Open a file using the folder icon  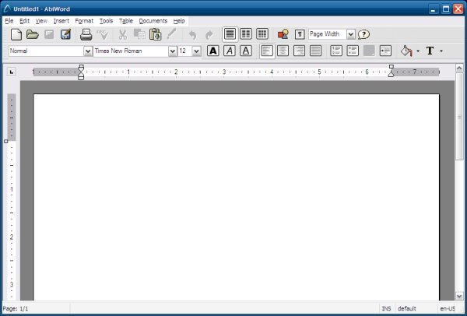(x=33, y=34)
